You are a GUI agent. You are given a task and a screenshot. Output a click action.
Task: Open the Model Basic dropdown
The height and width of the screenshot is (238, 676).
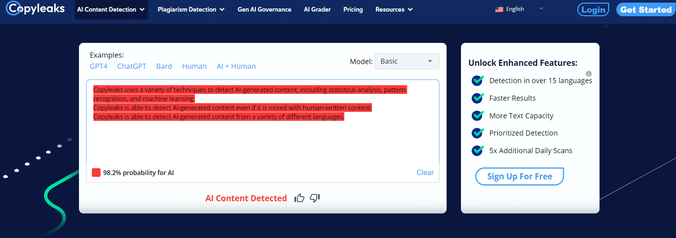[407, 61]
